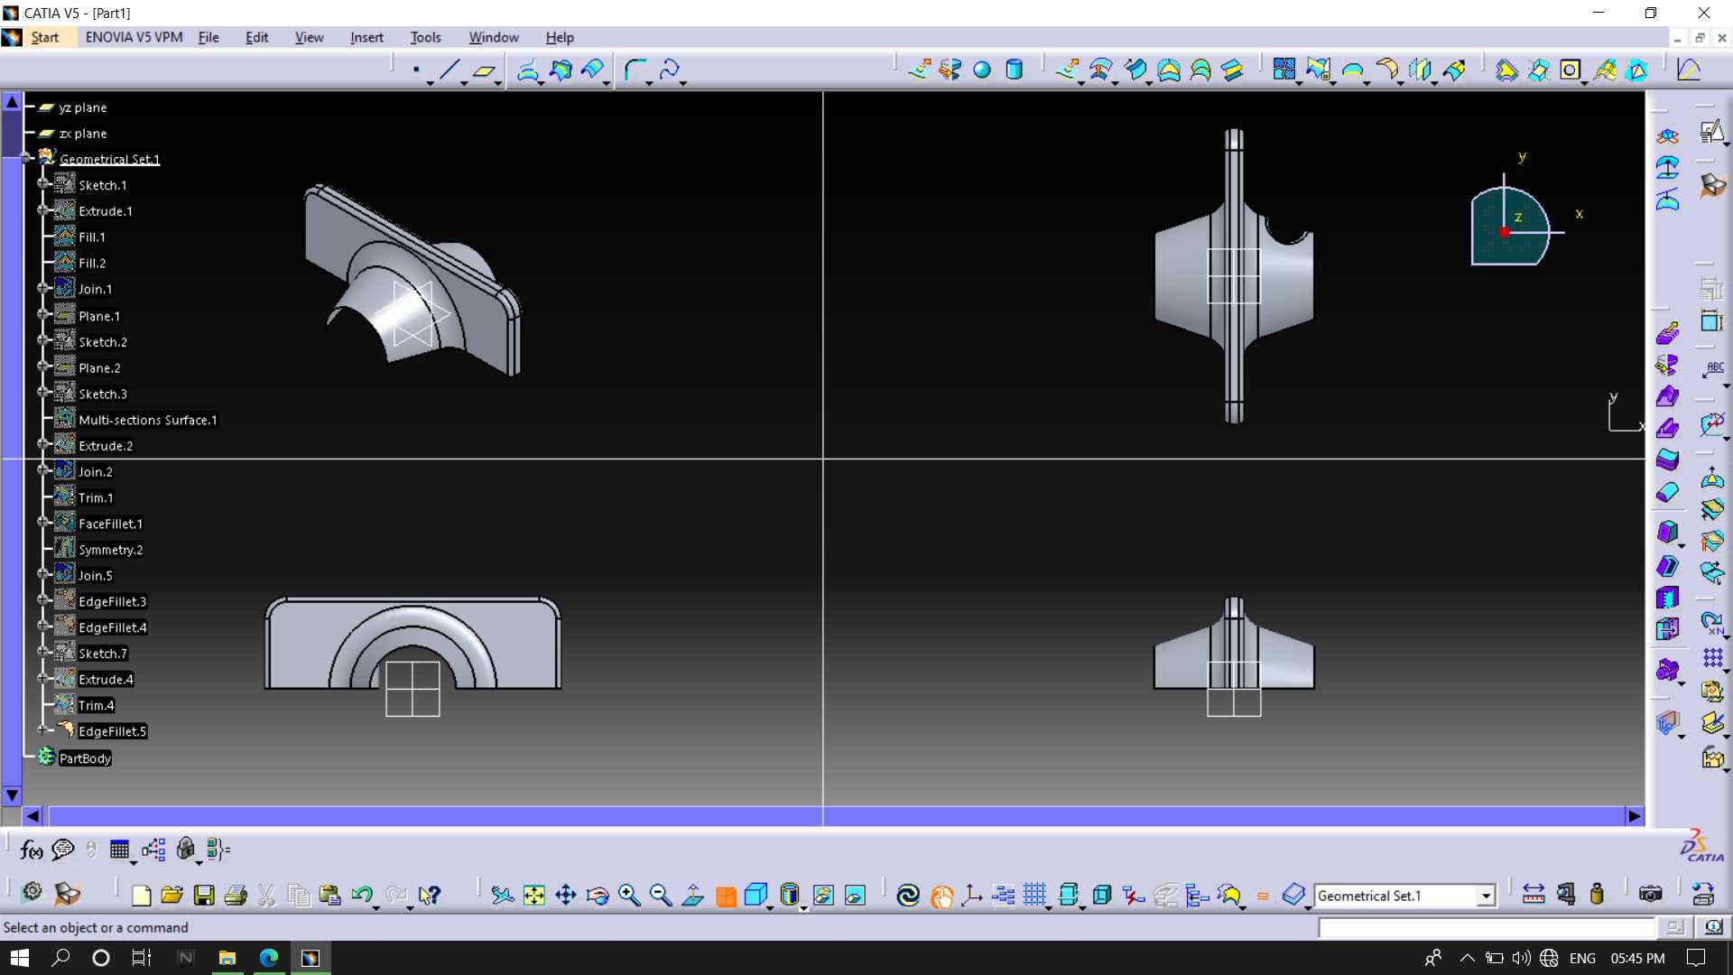Click the taskbar clock 05:45 PM

1637,958
